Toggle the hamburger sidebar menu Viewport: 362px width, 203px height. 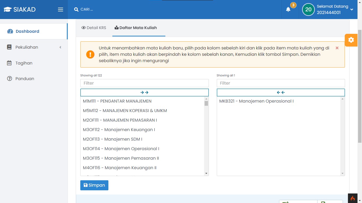[x=60, y=10]
